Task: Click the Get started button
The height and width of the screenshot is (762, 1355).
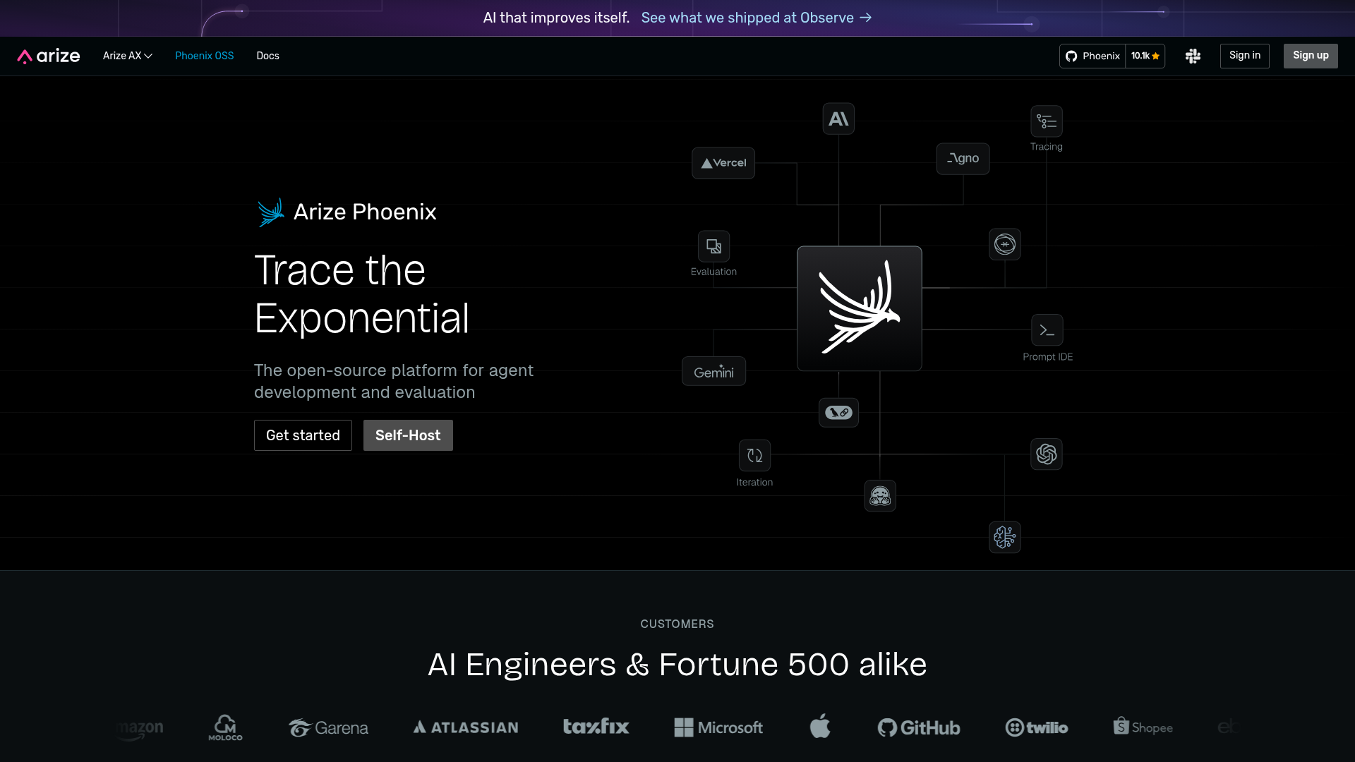Action: pos(303,435)
